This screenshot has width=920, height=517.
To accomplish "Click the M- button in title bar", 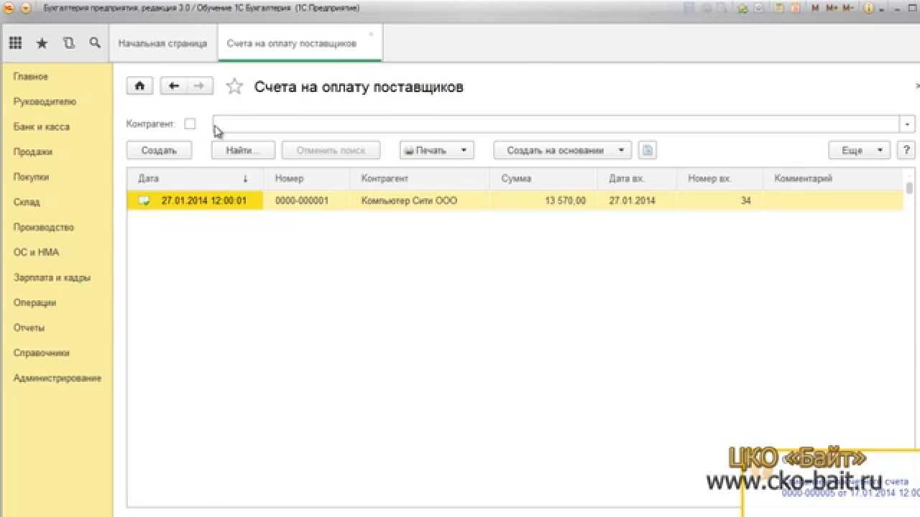I will click(x=848, y=8).
